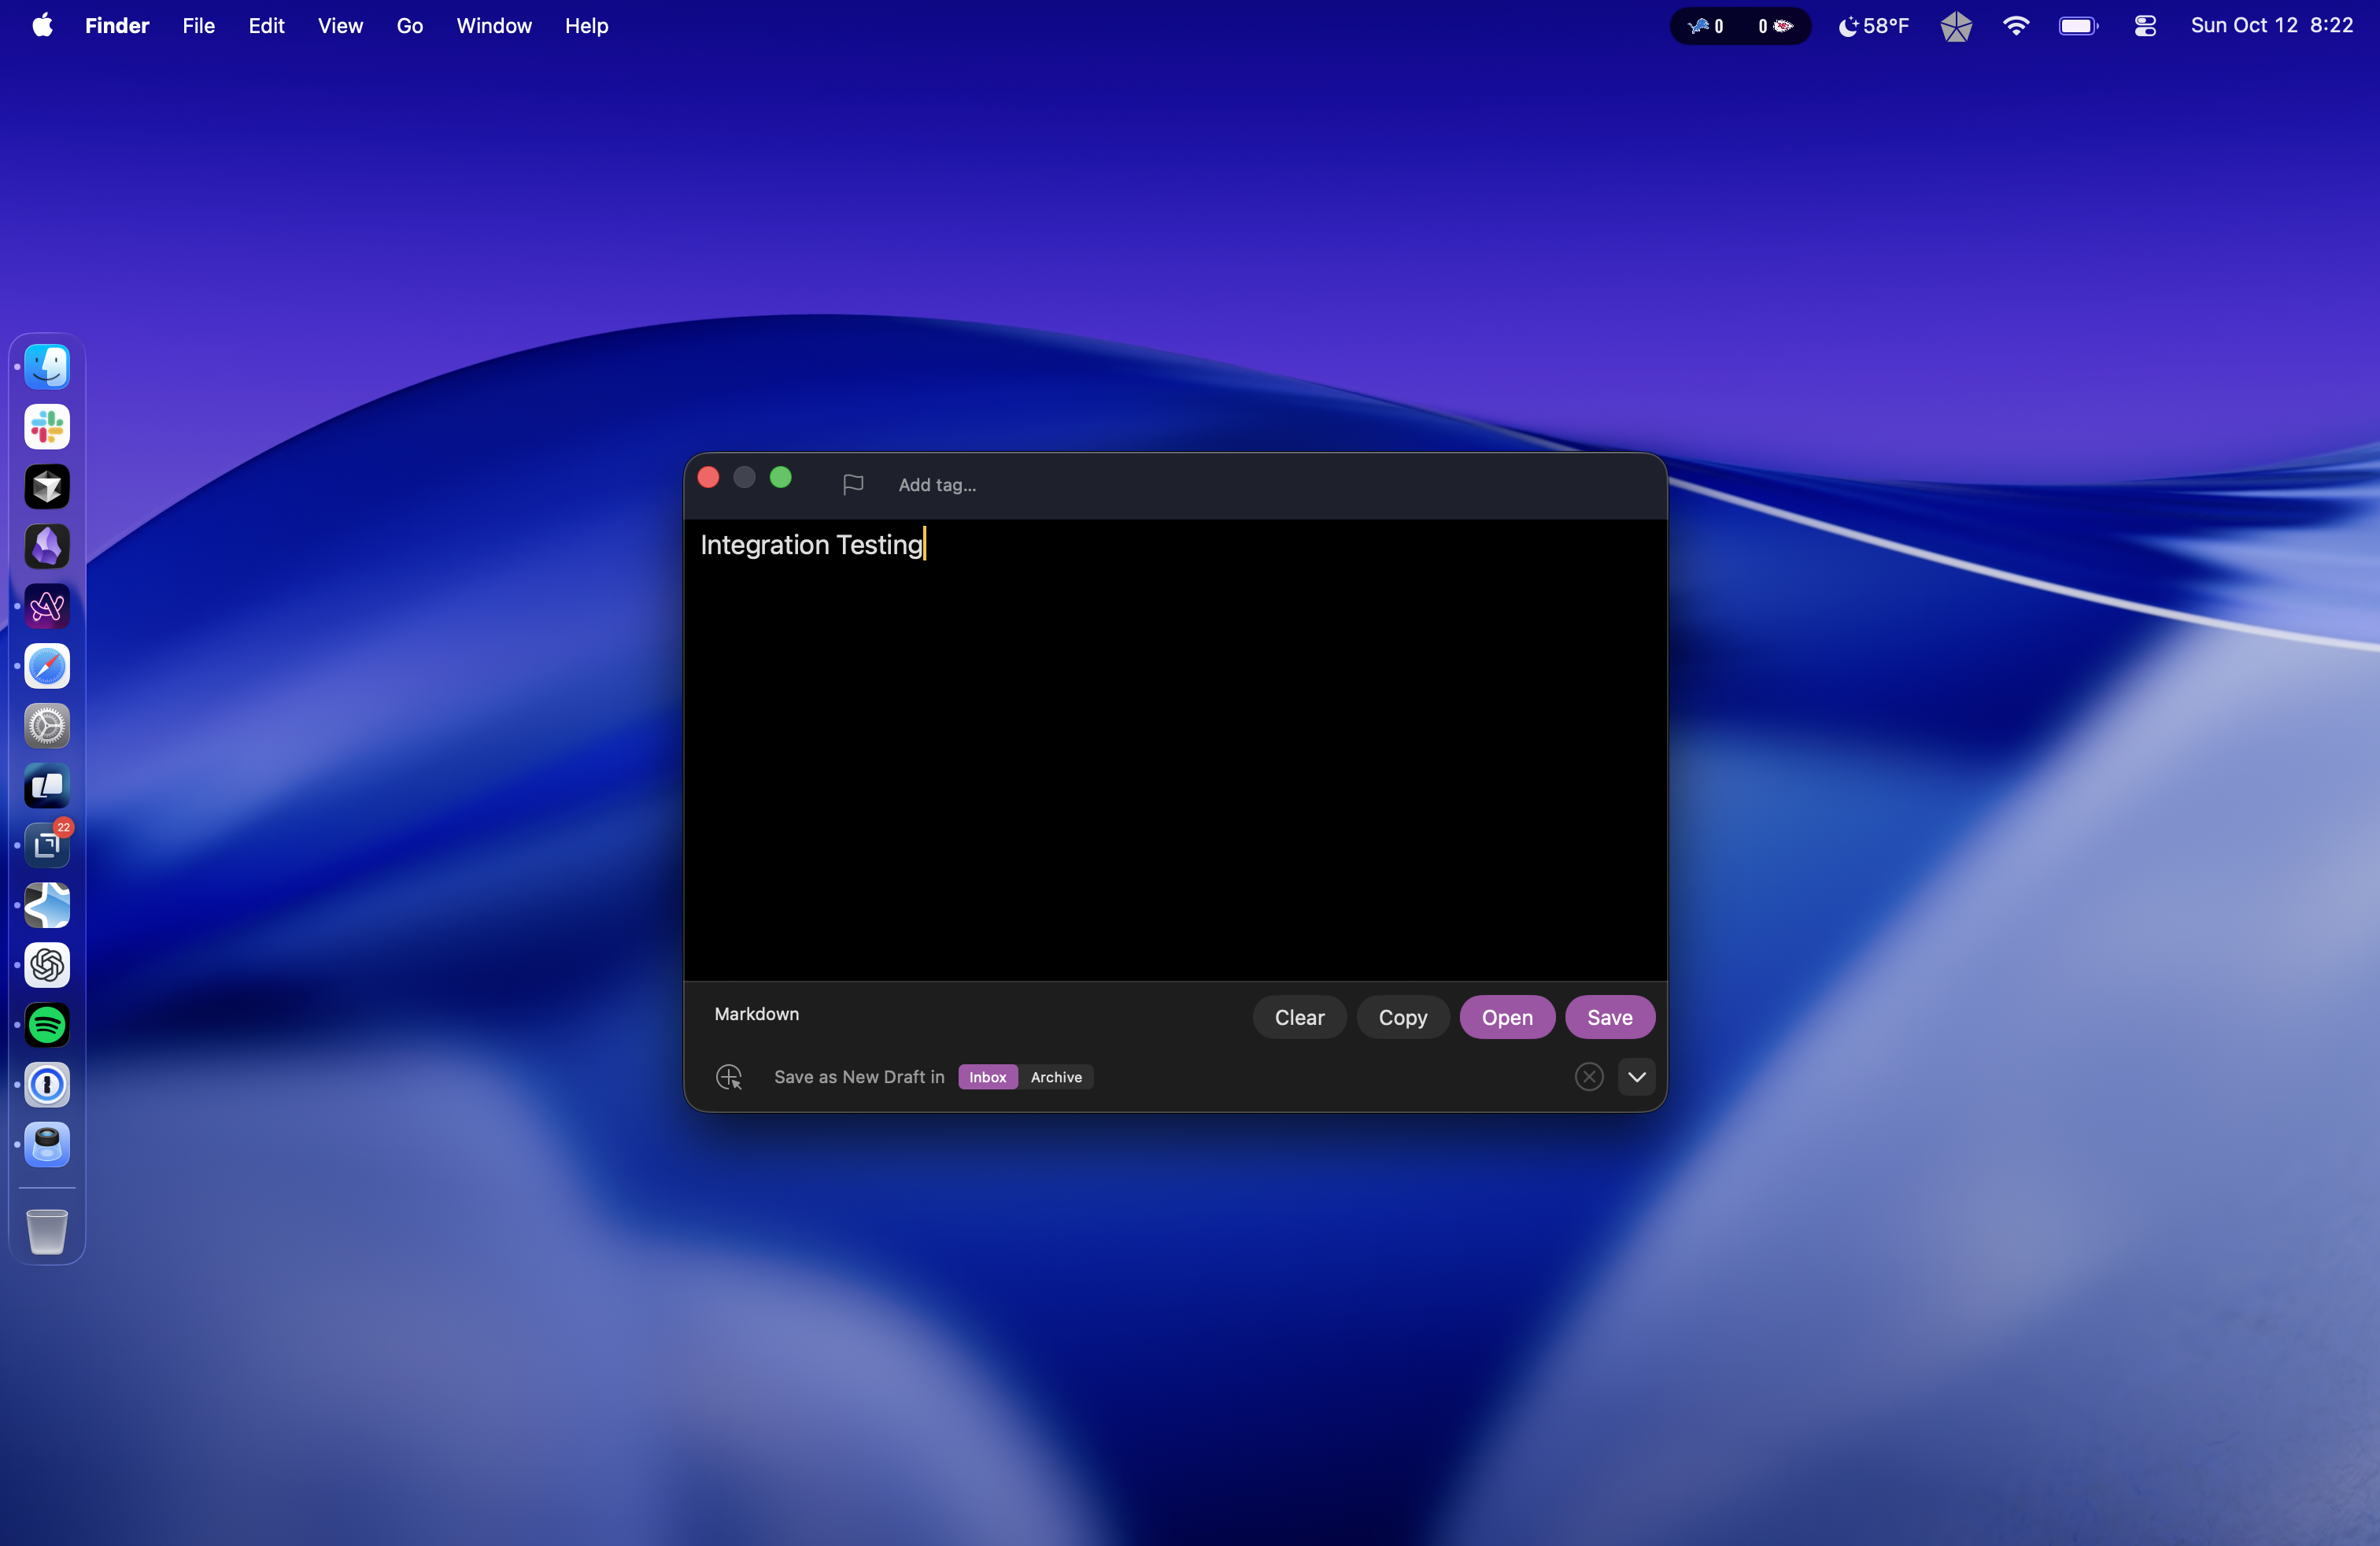Select the Archive save destination
Viewport: 2380px width, 1546px height.
click(x=1056, y=1077)
